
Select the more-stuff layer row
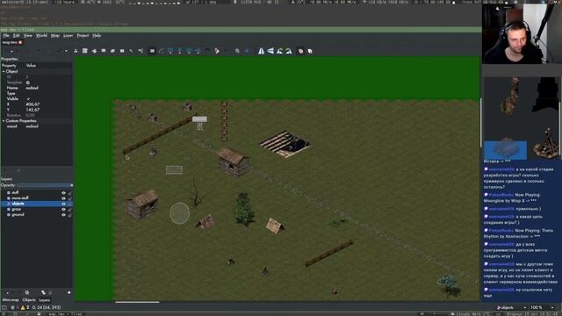(x=36, y=198)
